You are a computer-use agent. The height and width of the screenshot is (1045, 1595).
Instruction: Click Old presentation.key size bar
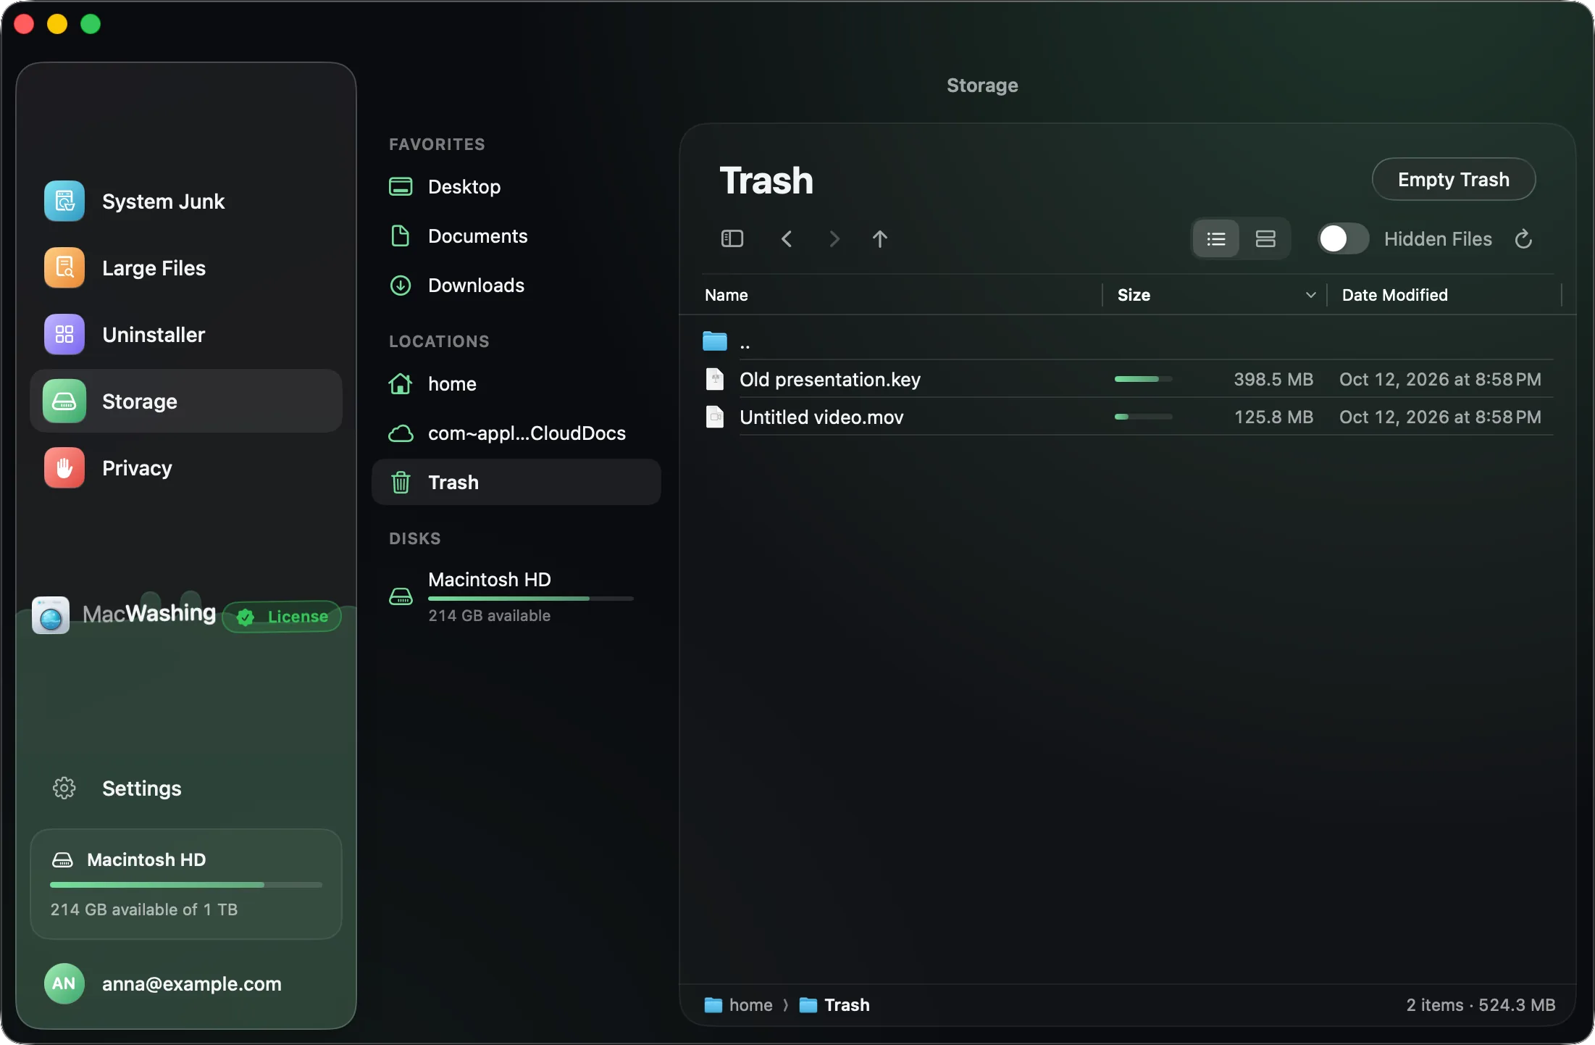tap(1143, 379)
